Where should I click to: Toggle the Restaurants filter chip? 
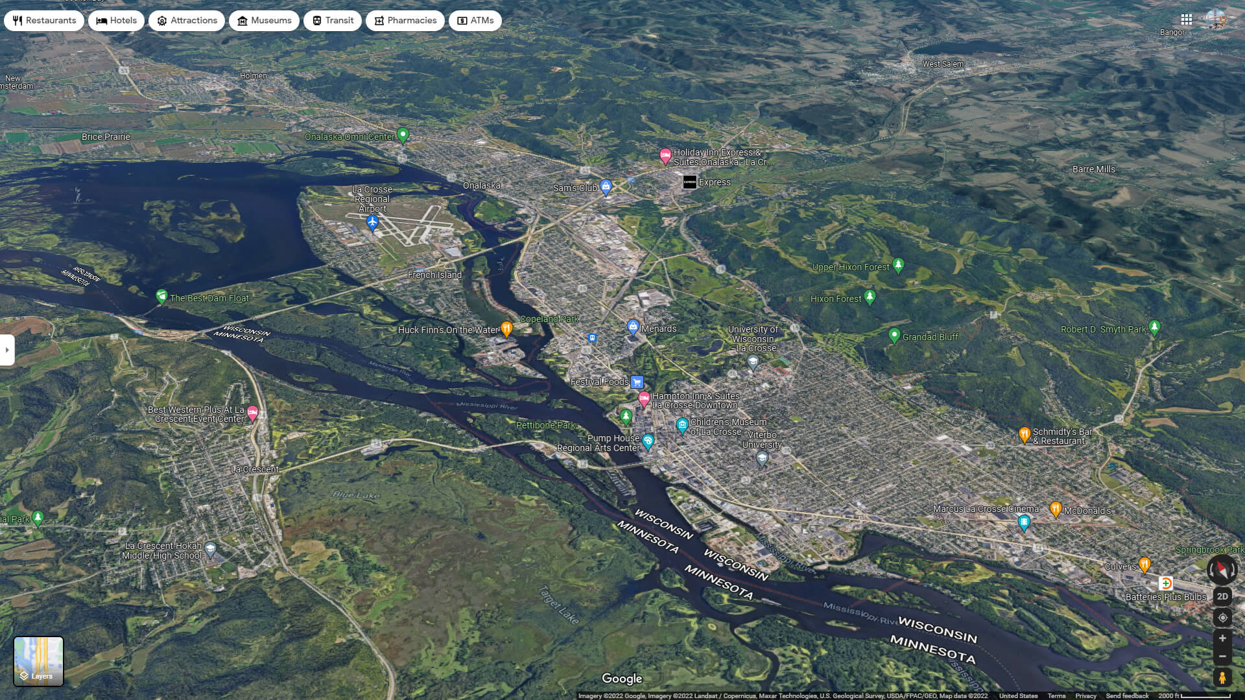44,21
